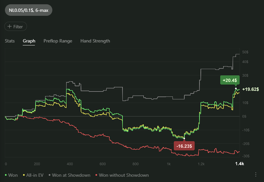Hide the All-in EV line via legend

coord(36,175)
